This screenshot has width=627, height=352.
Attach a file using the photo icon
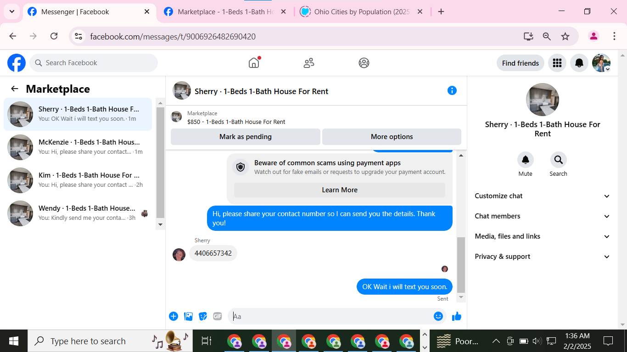[x=188, y=316]
